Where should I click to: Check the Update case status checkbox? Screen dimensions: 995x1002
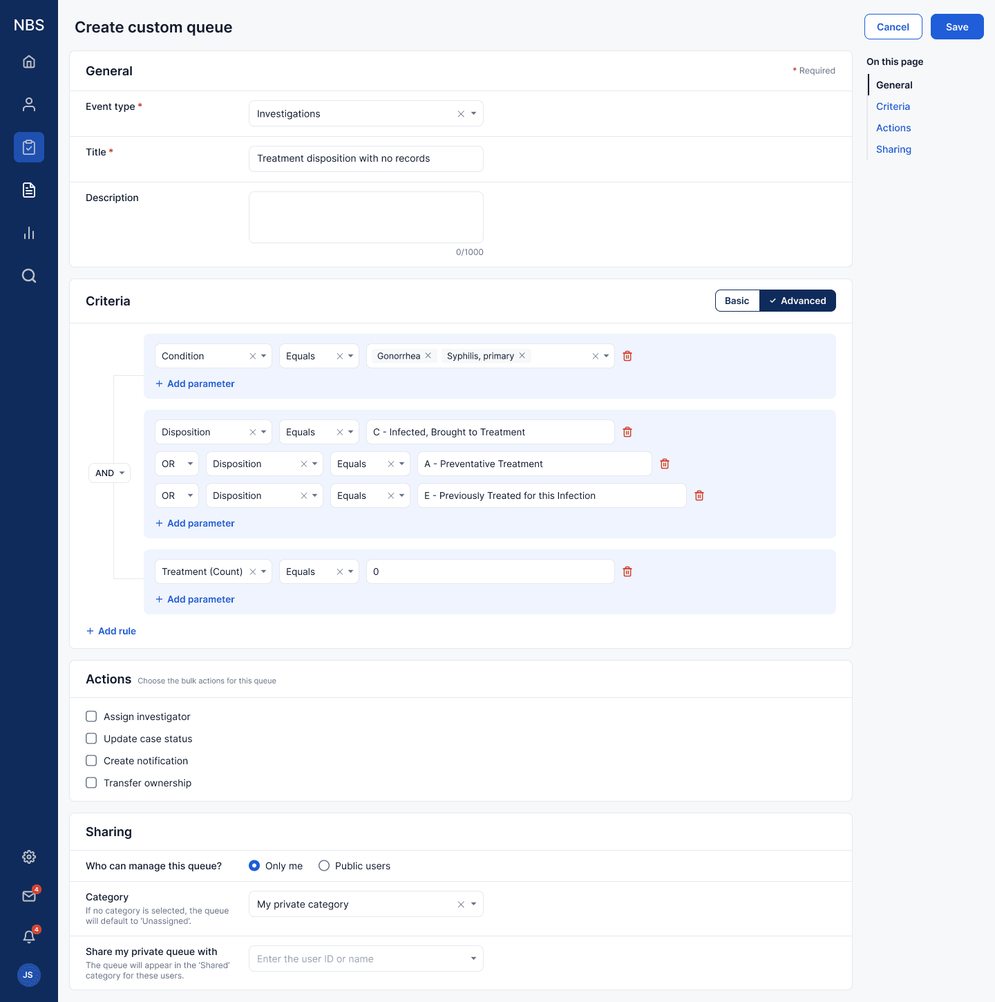point(91,739)
